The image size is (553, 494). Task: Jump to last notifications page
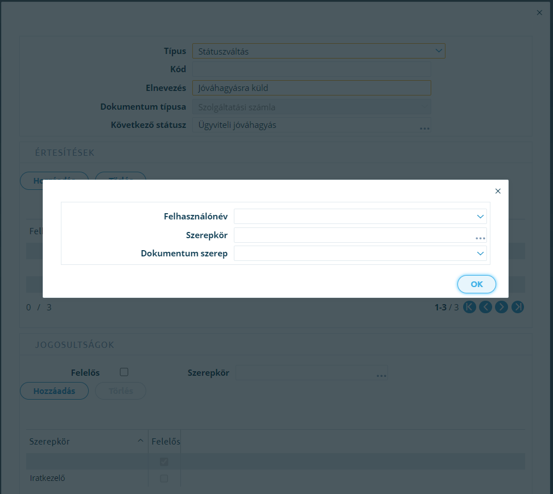point(517,307)
